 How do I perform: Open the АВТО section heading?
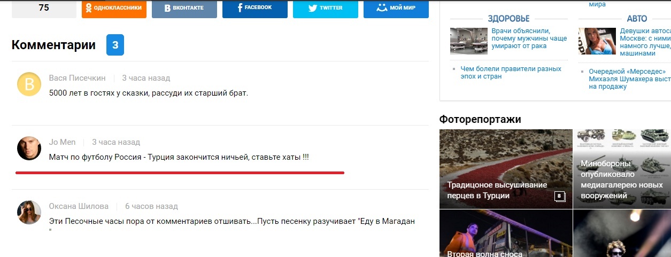pyautogui.click(x=637, y=19)
